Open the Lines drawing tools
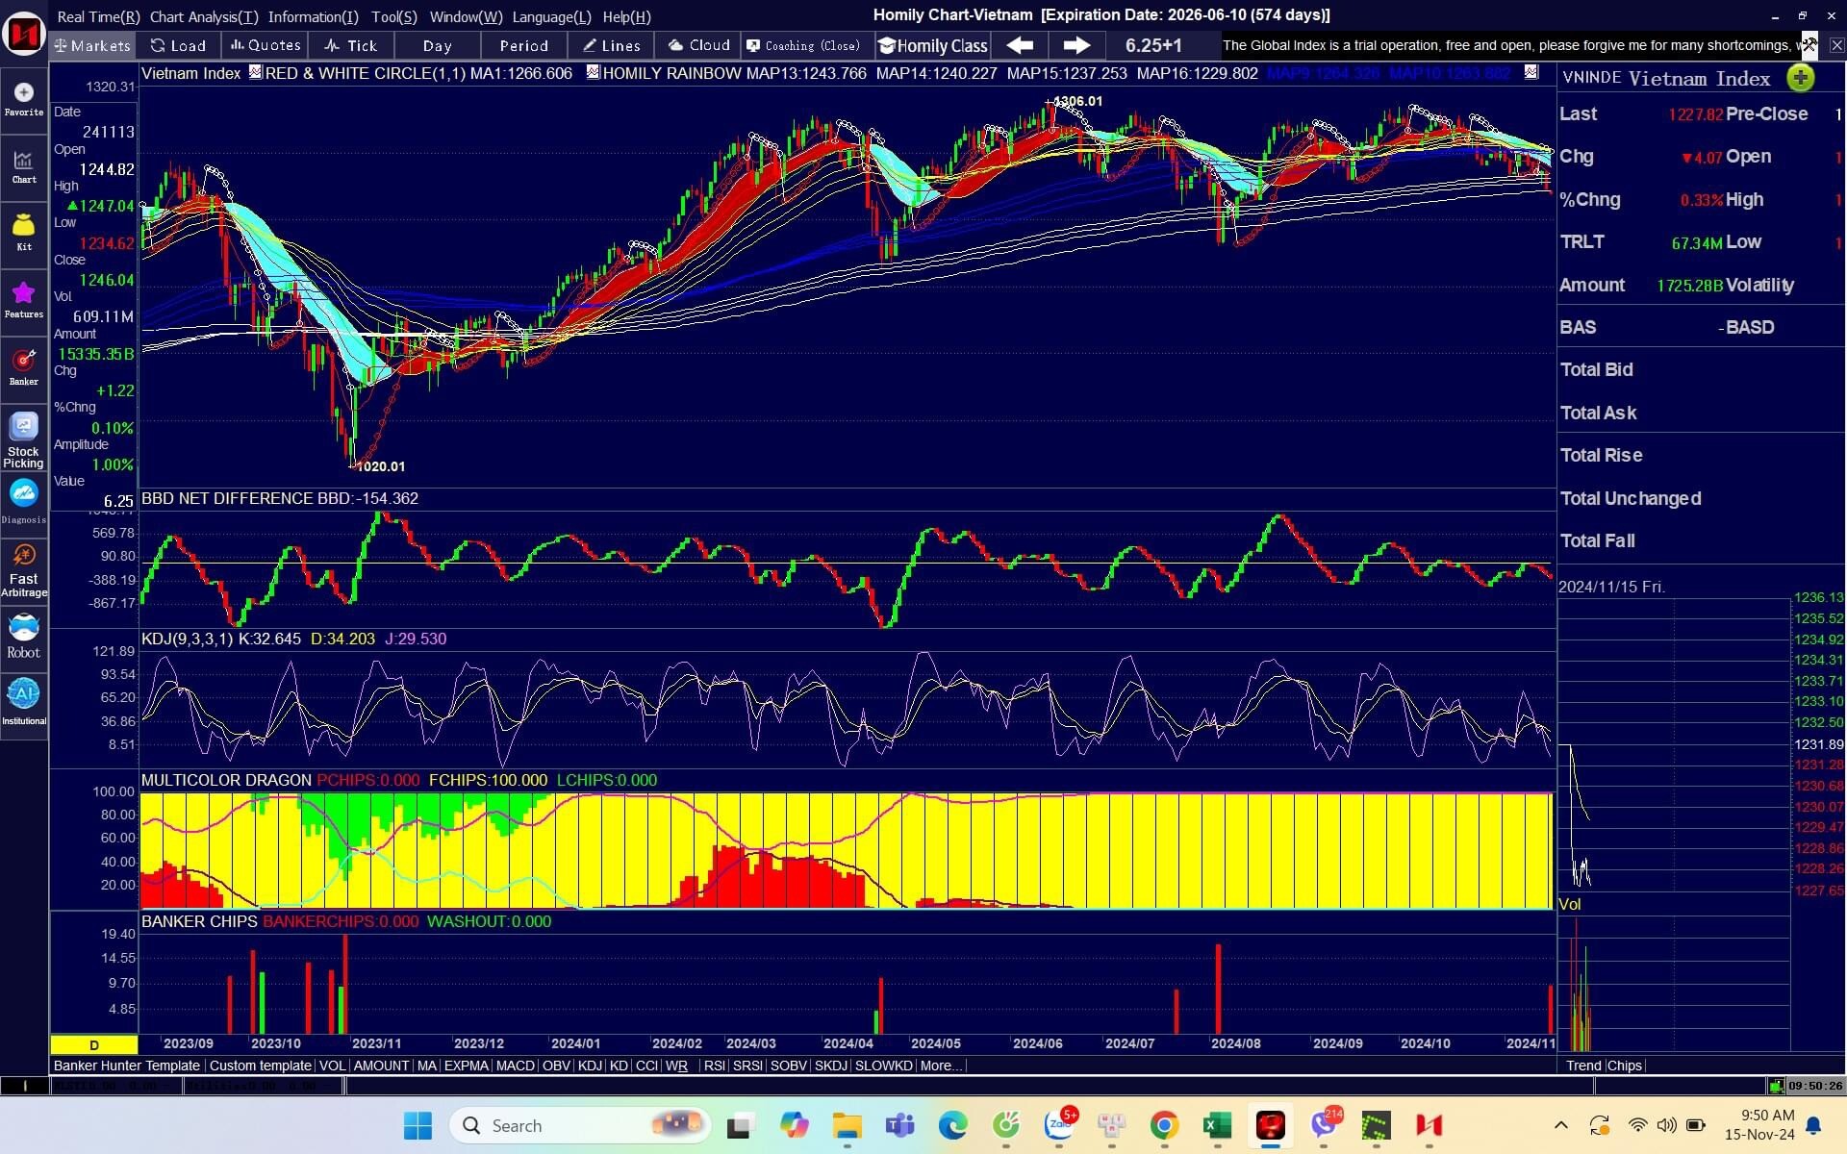Viewport: 1847px width, 1154px height. tap(612, 45)
